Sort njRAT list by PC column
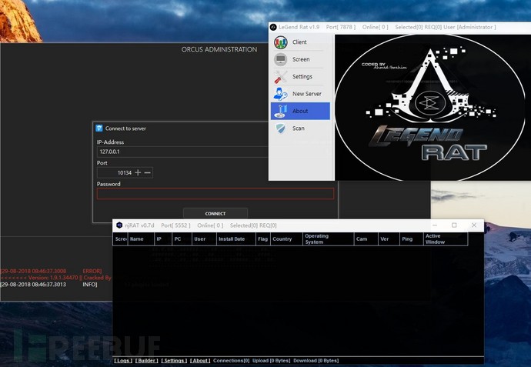 (x=182, y=239)
